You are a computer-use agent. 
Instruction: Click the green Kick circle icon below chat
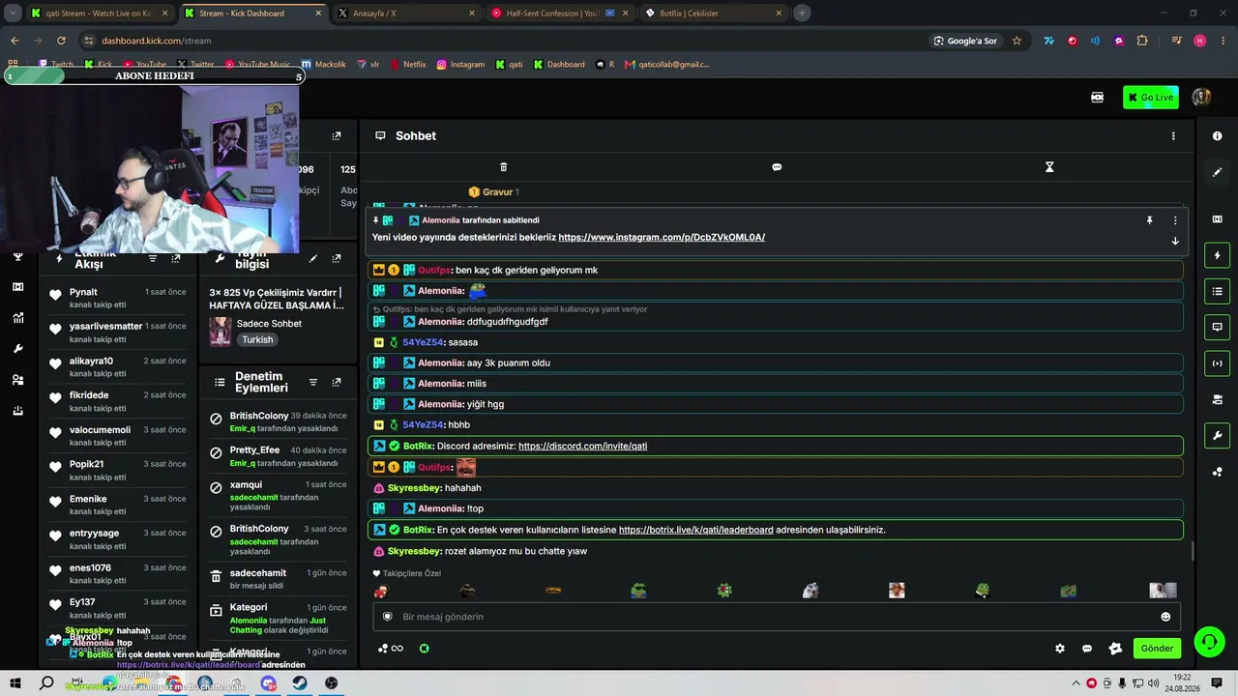(x=424, y=649)
